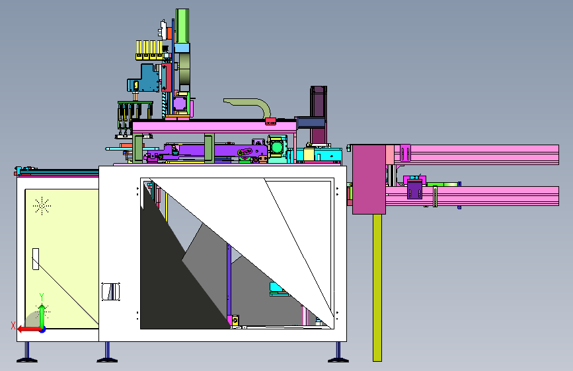Pick the navy blue block beside purple column
The image size is (573, 371).
[310, 123]
